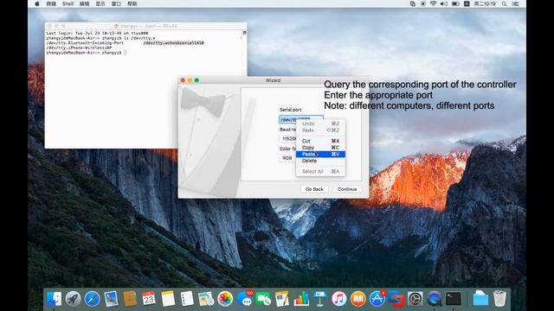This screenshot has height=311, width=554.
Task: Open Pages from the Dock
Action: click(x=282, y=299)
